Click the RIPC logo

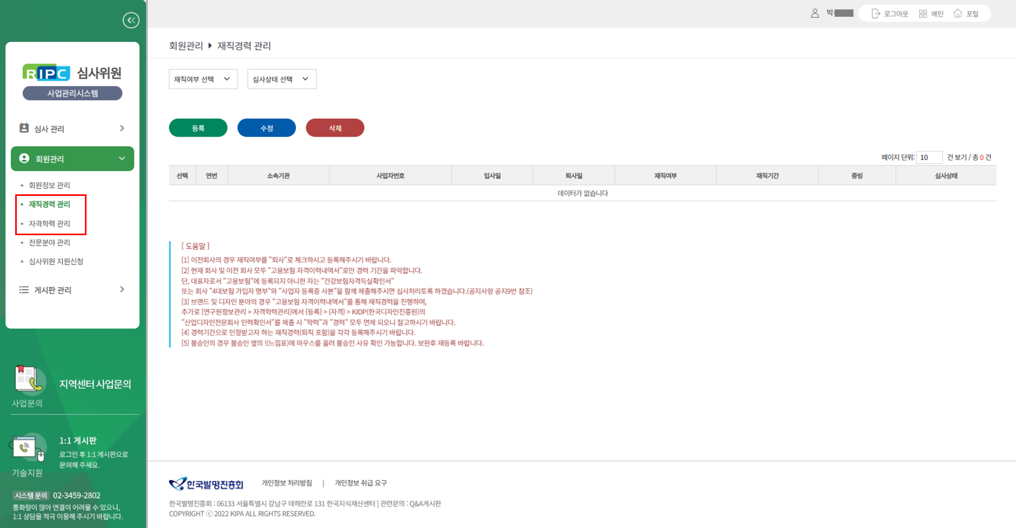coord(46,73)
